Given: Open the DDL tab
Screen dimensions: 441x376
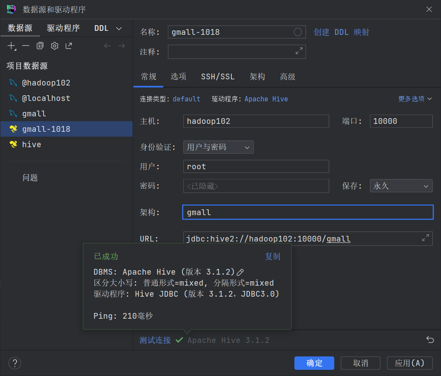Looking at the screenshot, I should [101, 28].
